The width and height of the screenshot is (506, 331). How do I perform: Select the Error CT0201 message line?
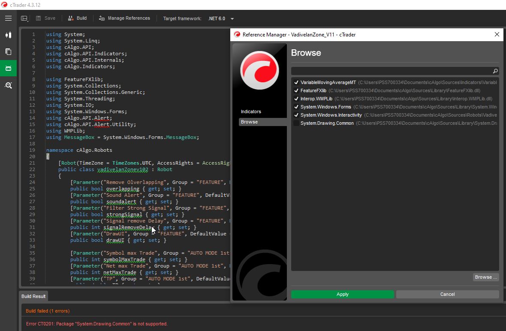point(97,324)
